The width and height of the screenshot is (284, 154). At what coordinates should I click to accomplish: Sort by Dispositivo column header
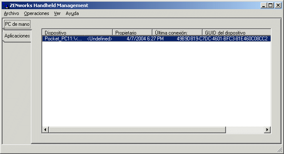pos(77,33)
